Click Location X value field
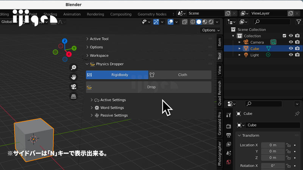The width and height of the screenshot is (303, 170). [x=273, y=145]
